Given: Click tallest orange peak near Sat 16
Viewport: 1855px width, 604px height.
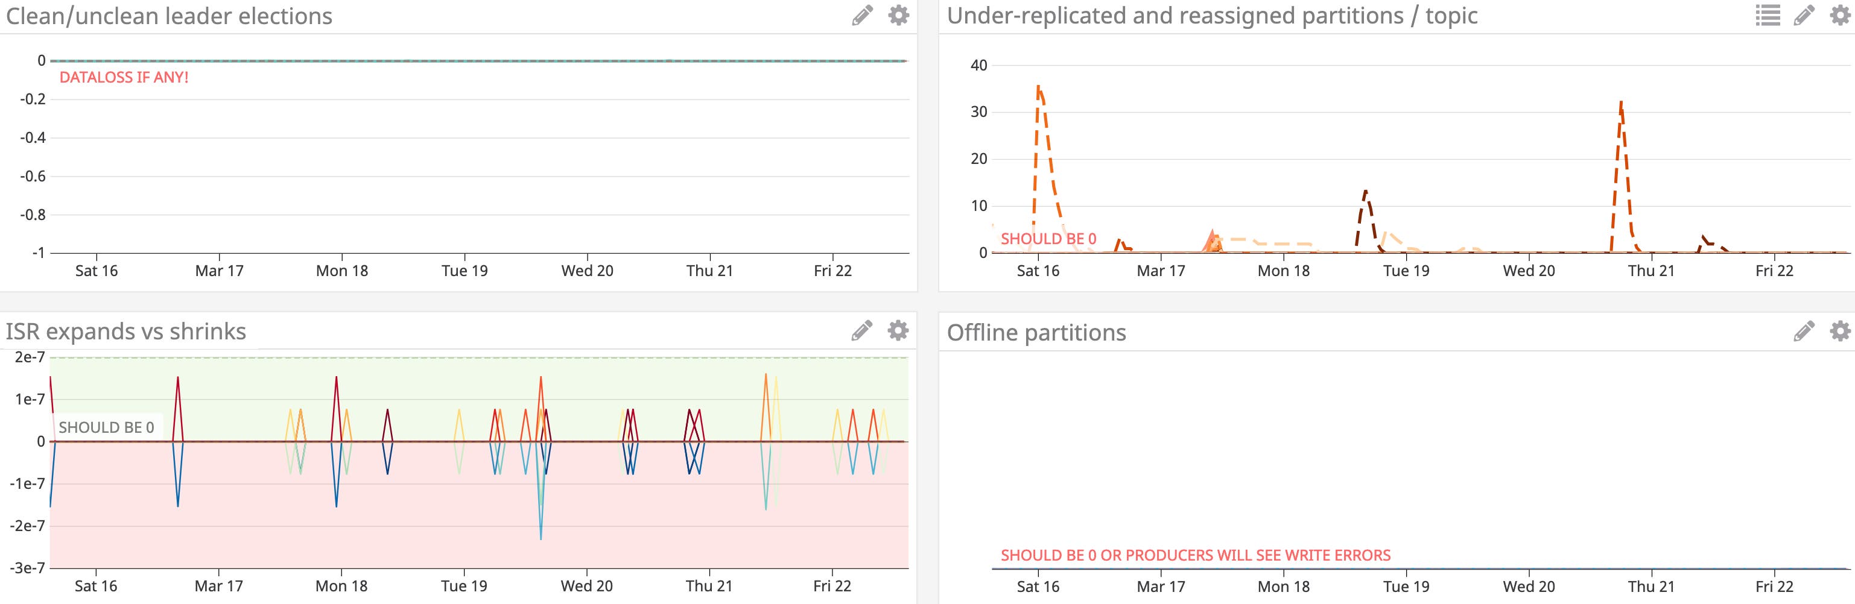Looking at the screenshot, I should click(1038, 88).
